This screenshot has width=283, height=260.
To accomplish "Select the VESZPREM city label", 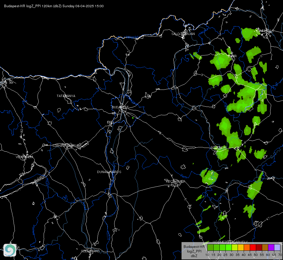I will (24, 157).
